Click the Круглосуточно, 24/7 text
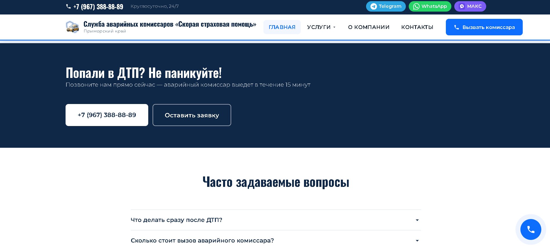Image resolution: width=550 pixels, height=248 pixels. [x=155, y=6]
